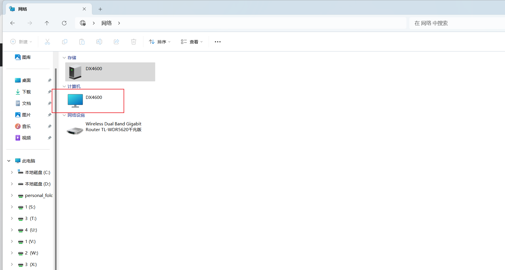Image resolution: width=505 pixels, height=270 pixels.
Task: Open the chevron after 网络 in address bar
Action: coord(119,23)
